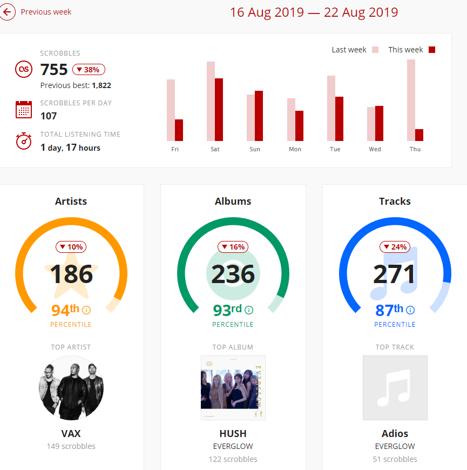Open the VAX artist link
This screenshot has height=470, width=467.
click(71, 433)
